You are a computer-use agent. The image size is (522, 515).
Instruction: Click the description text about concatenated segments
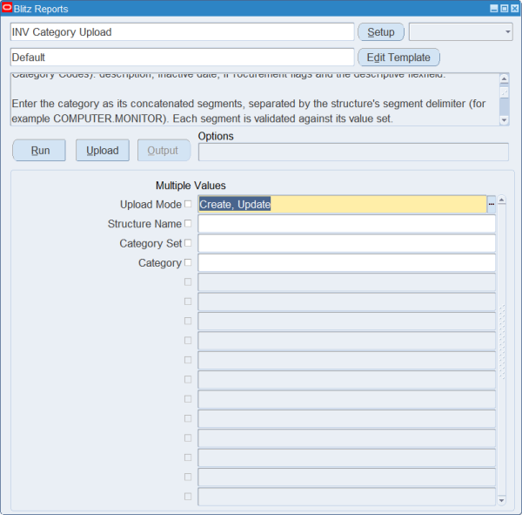click(x=249, y=111)
